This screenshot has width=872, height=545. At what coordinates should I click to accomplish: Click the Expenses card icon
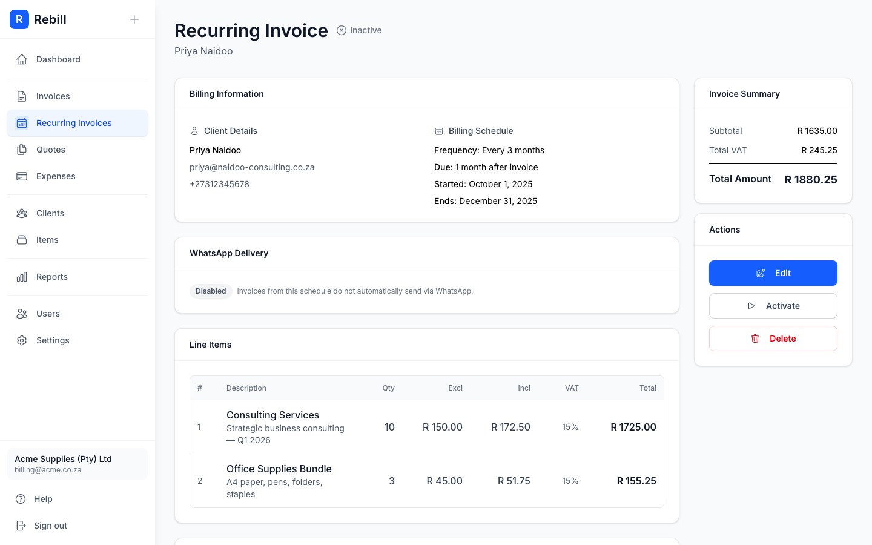point(22,176)
